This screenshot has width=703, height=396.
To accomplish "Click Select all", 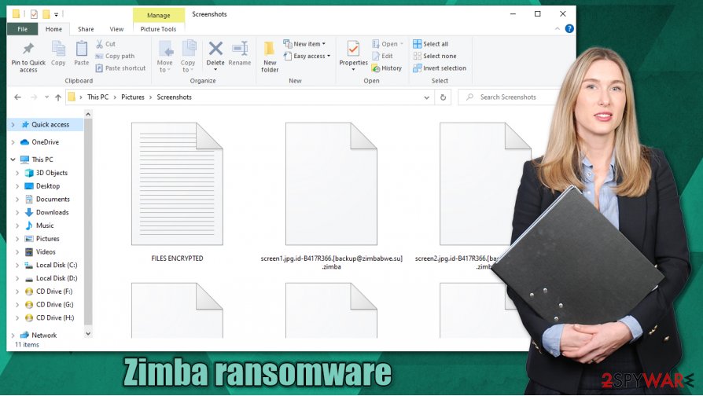I will 430,44.
